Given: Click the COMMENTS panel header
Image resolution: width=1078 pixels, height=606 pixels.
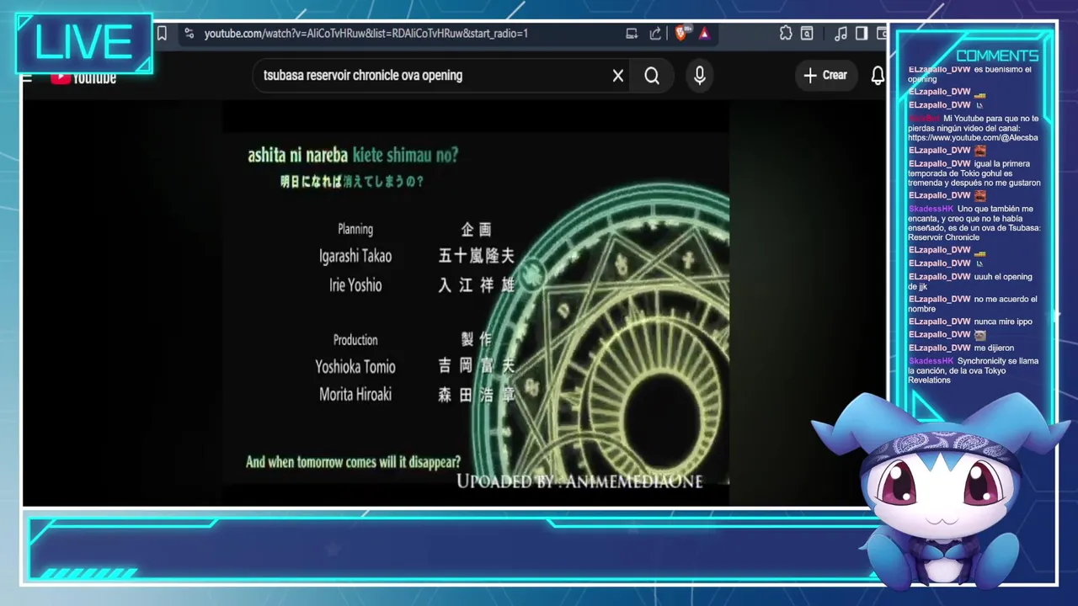Looking at the screenshot, I should click(x=997, y=56).
